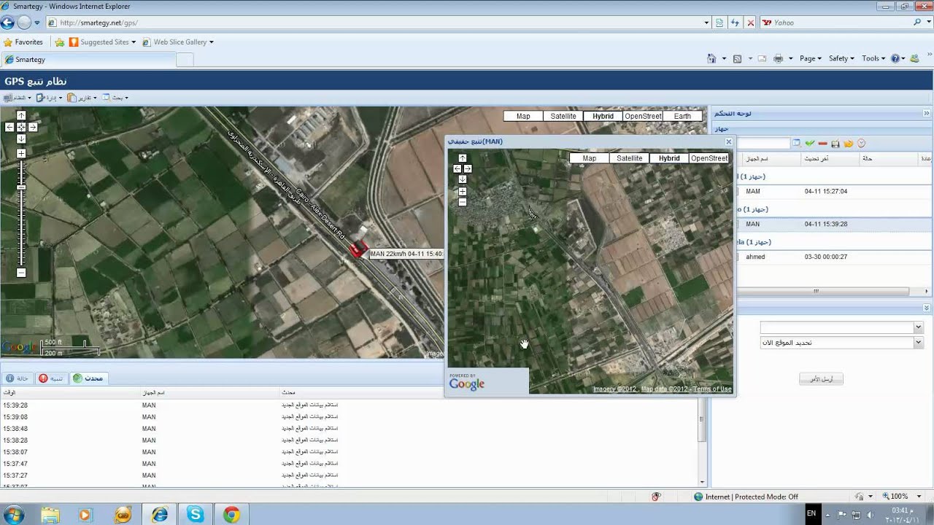Pan main map right arrow
This screenshot has height=525, width=934.
(x=33, y=127)
